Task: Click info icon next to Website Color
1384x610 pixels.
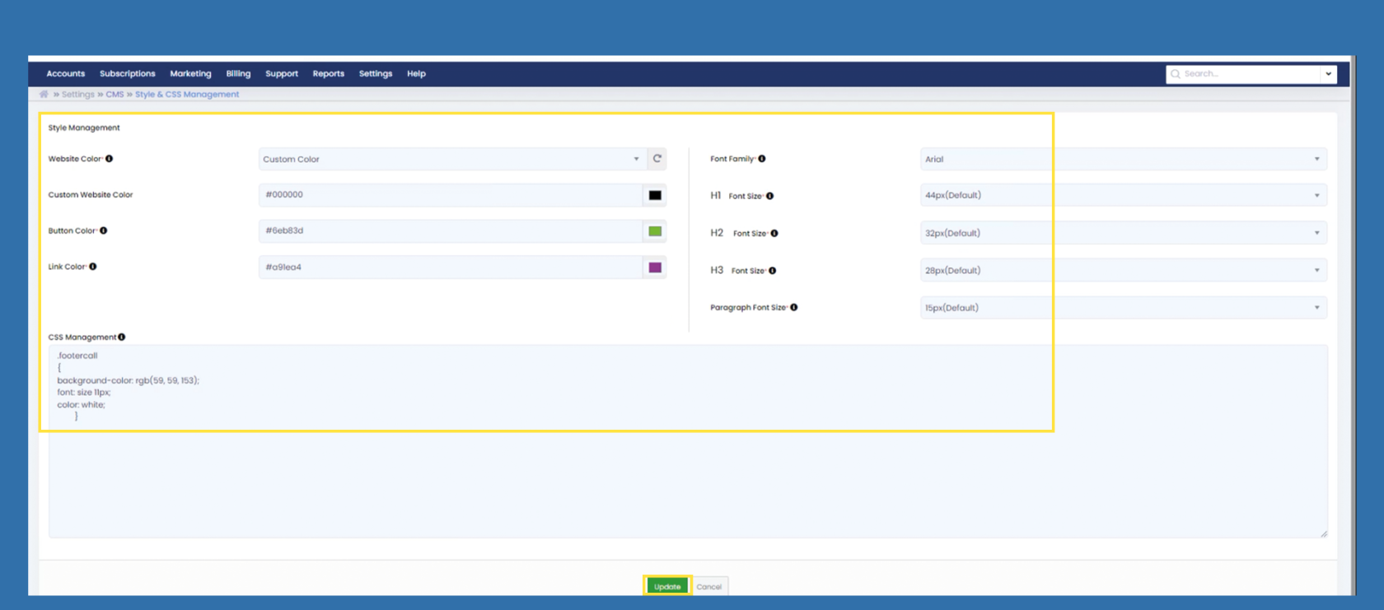Action: coord(109,159)
